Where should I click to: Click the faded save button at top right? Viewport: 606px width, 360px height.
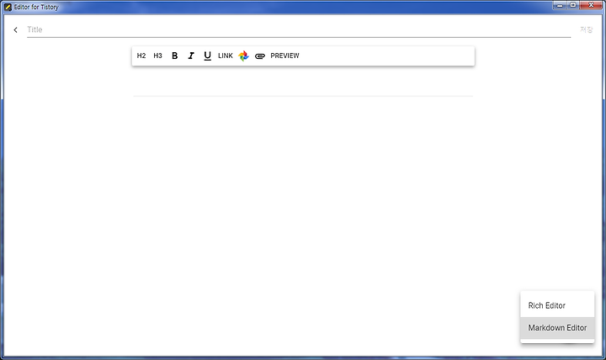(x=587, y=29)
